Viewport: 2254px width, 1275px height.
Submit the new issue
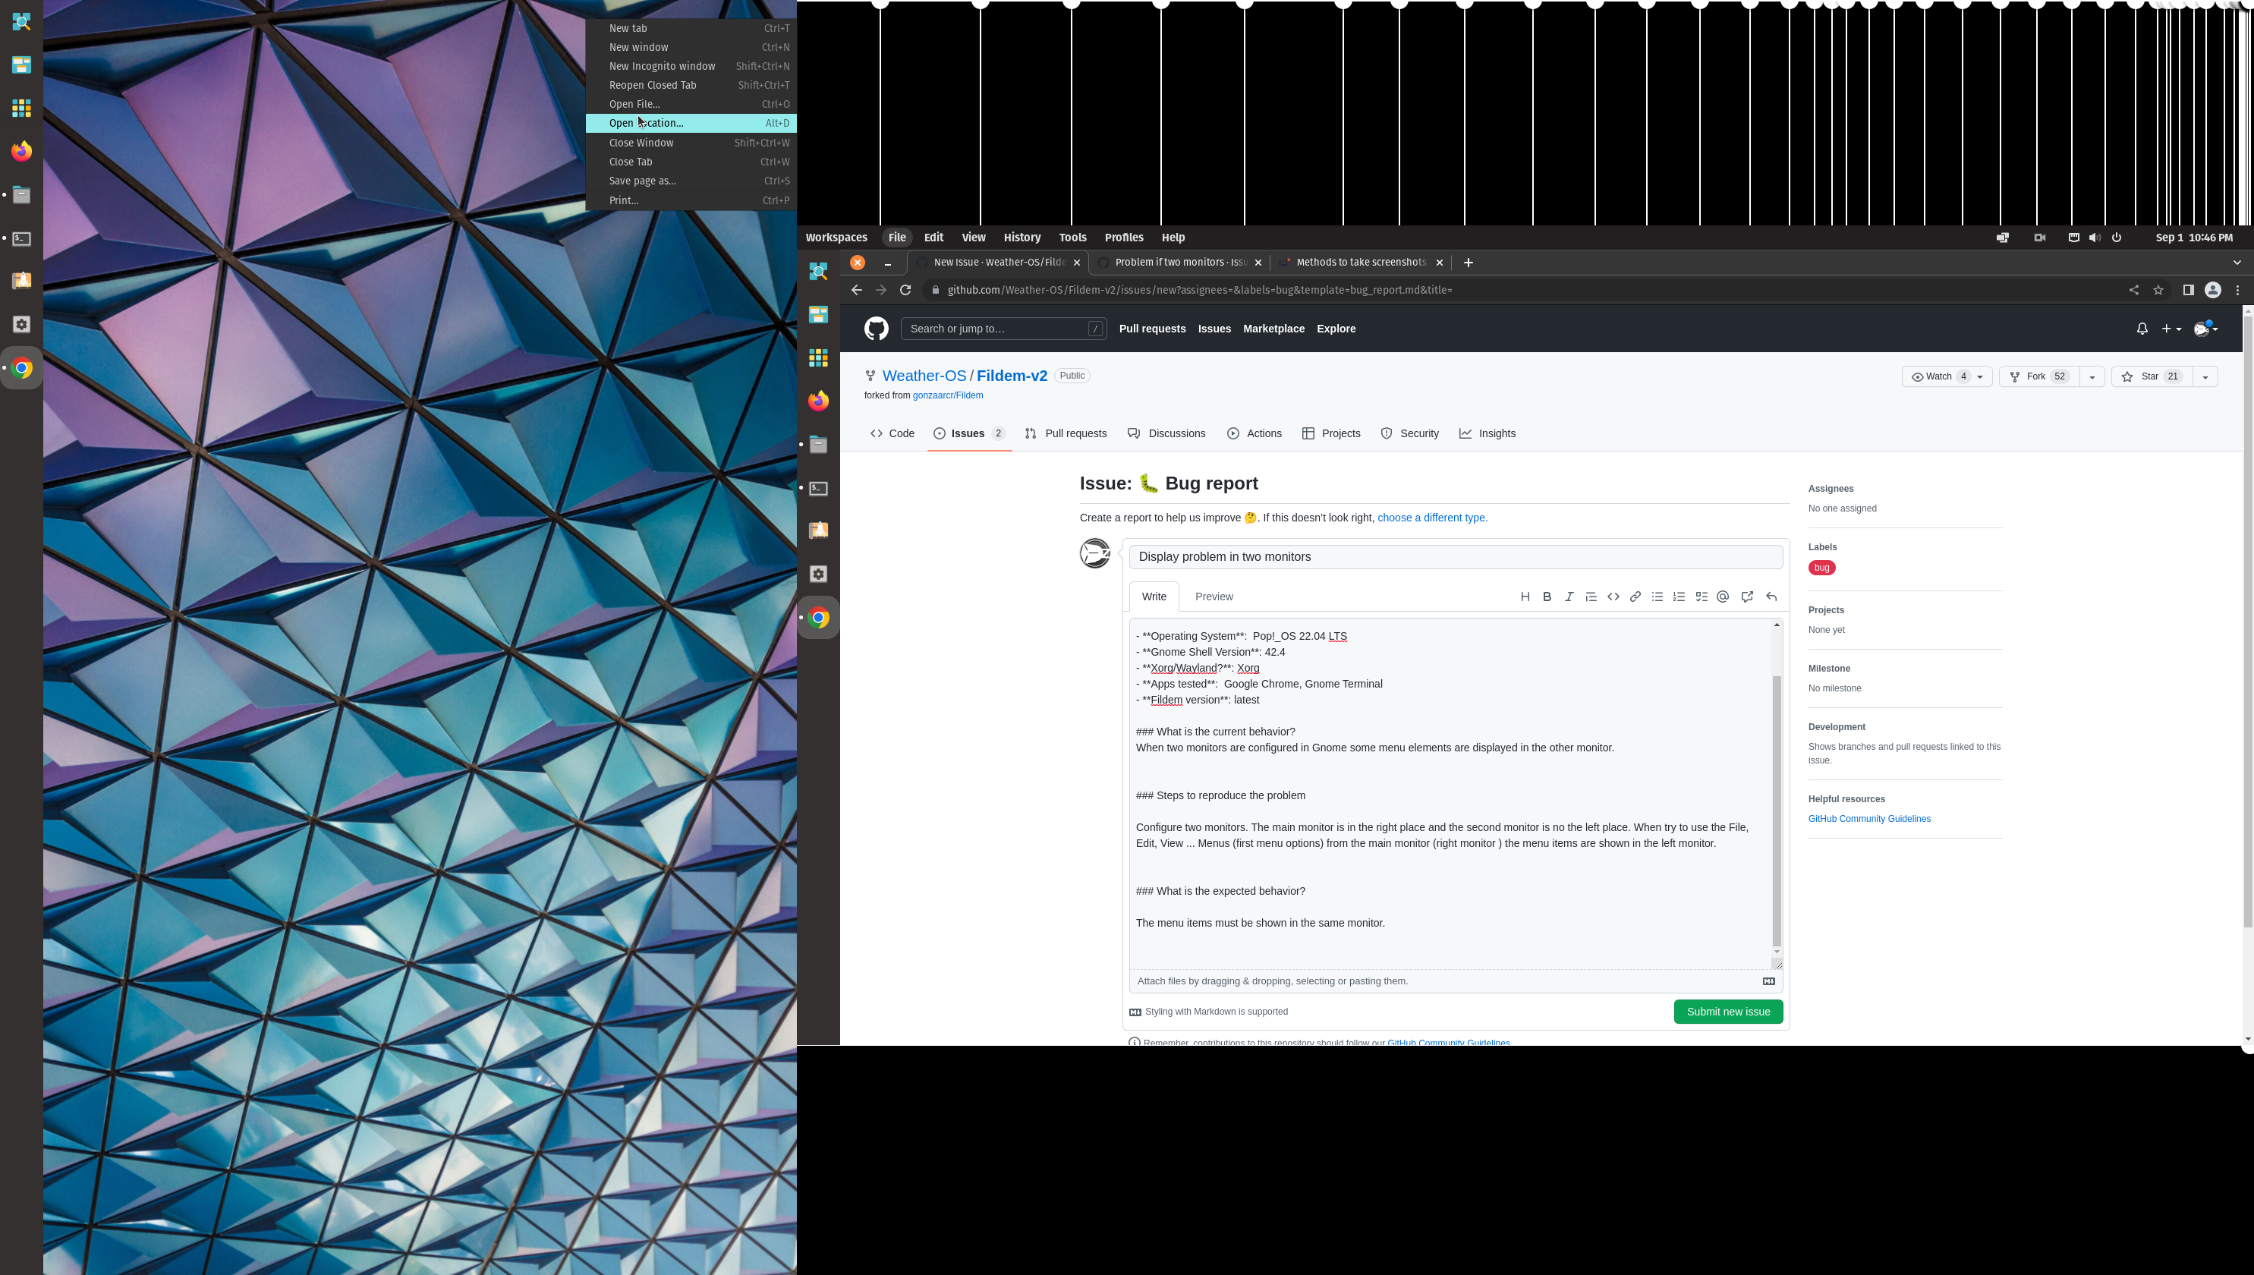(1728, 1012)
